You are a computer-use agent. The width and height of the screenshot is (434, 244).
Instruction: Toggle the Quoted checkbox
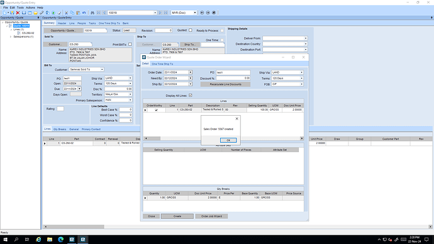pyautogui.click(x=191, y=30)
